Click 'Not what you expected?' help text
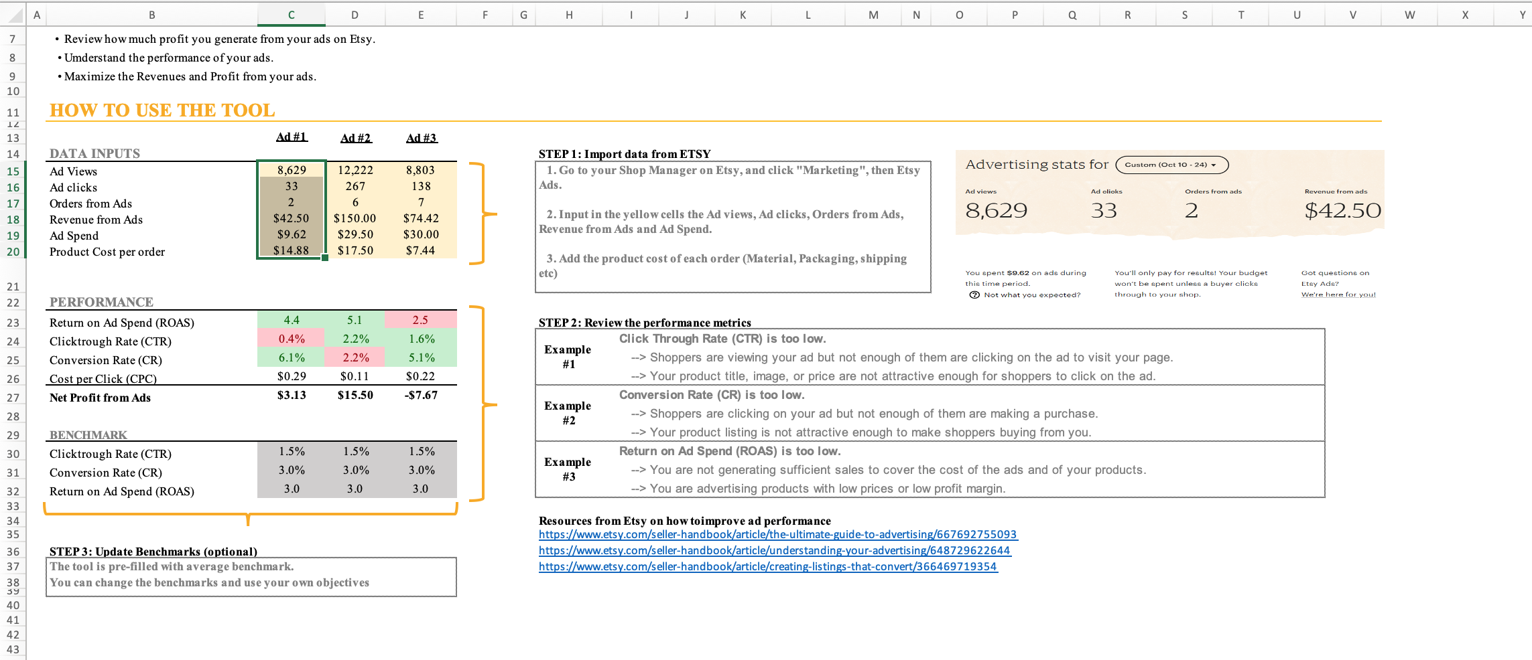 click(1032, 295)
